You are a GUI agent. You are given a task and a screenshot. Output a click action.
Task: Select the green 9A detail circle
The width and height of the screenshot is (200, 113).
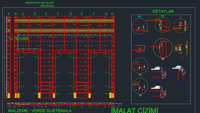(163, 25)
